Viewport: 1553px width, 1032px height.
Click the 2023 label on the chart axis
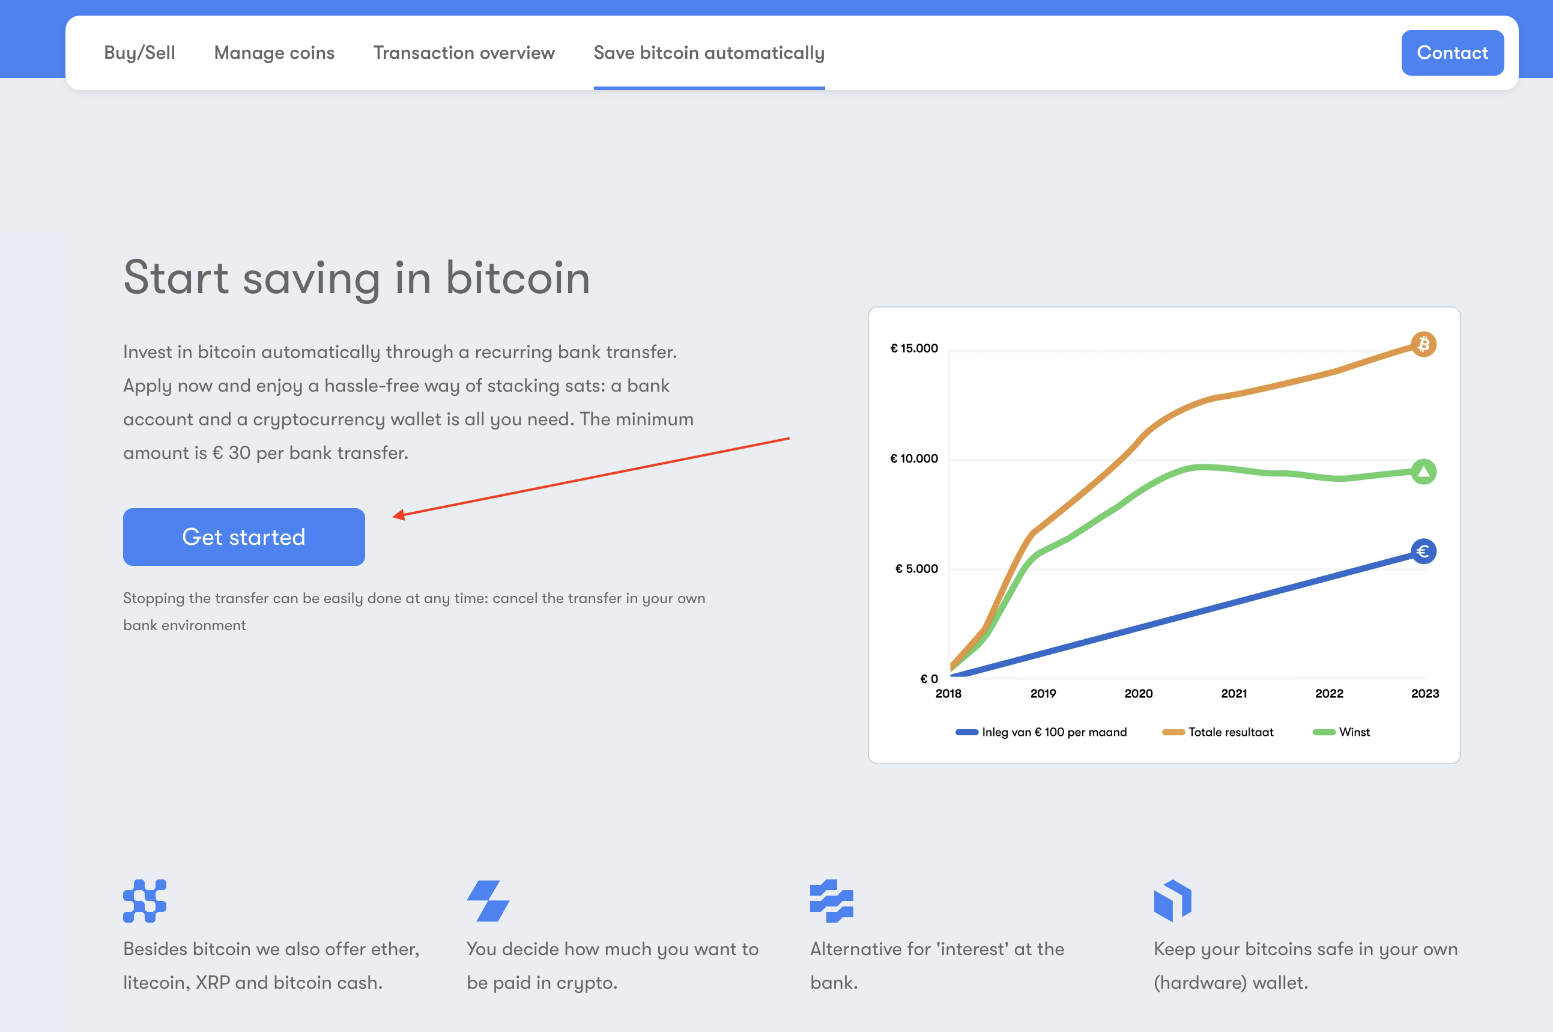click(x=1425, y=693)
